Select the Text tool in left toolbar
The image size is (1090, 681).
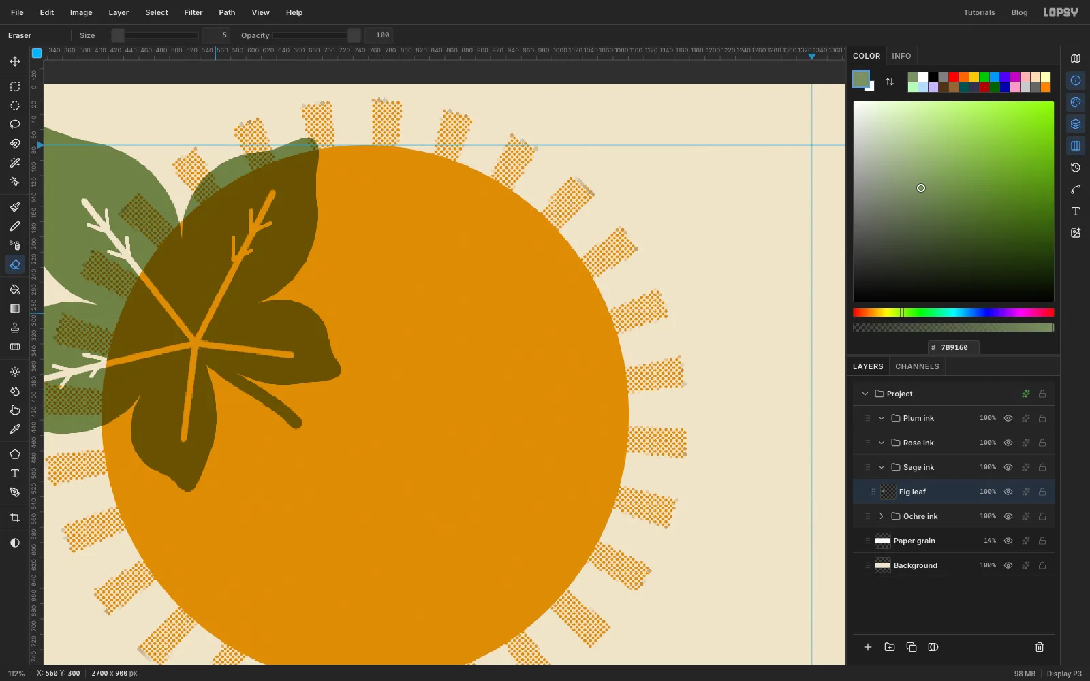click(15, 473)
